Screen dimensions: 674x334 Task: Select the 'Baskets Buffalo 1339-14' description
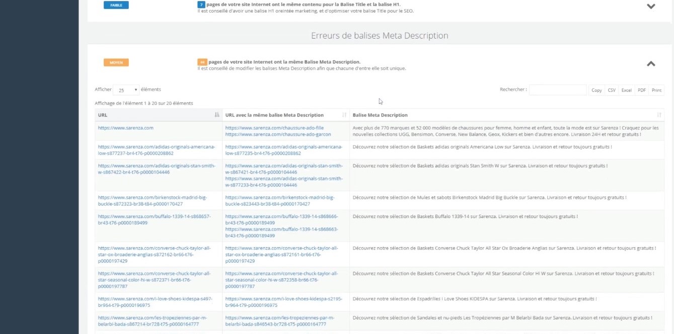coord(465,216)
